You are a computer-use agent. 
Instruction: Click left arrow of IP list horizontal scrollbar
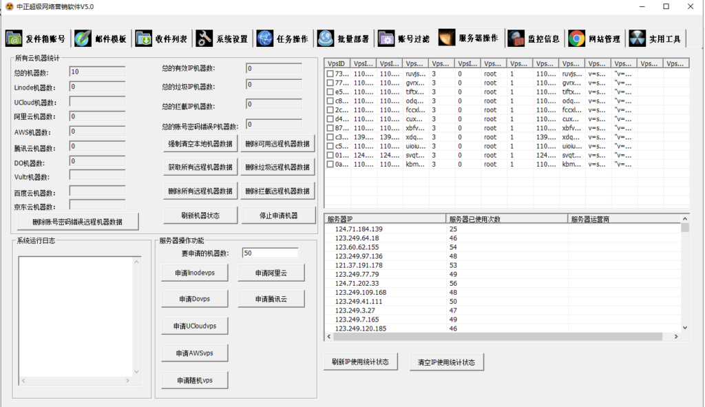tap(329, 336)
